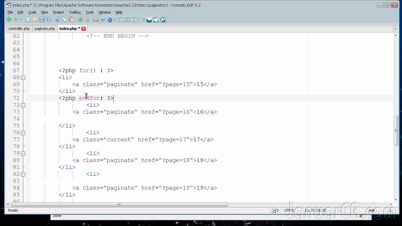This screenshot has width=402, height=226.
Task: Click the Paste clipboard icon
Action: 71,19
